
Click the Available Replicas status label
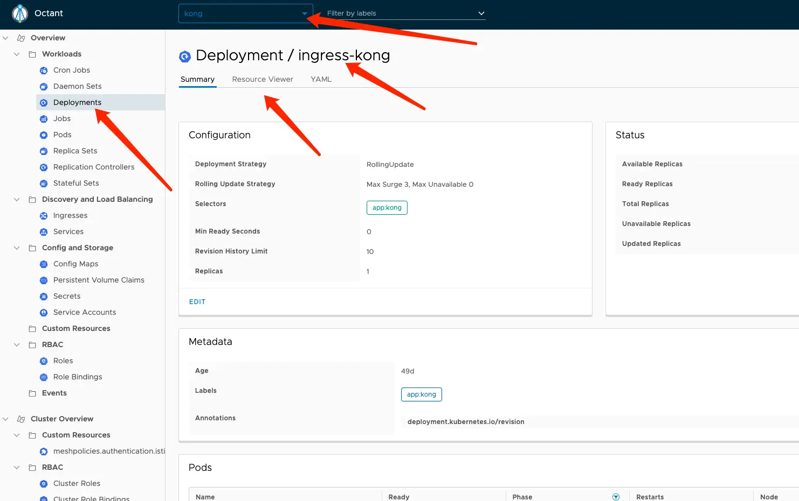click(x=652, y=164)
